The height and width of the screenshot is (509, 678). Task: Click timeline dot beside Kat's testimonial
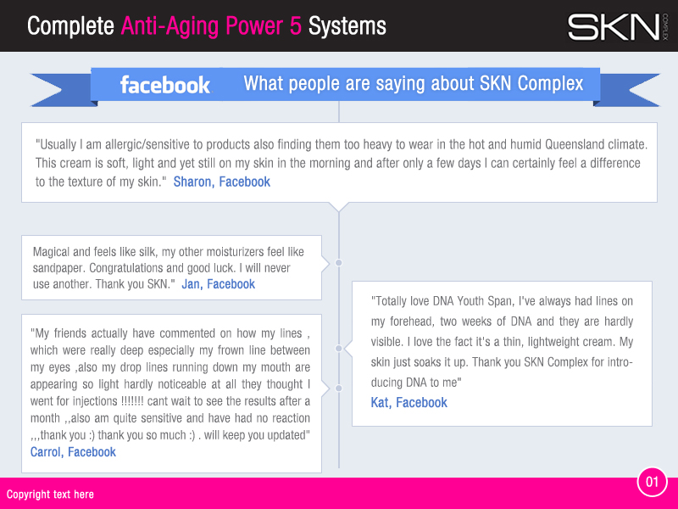click(x=339, y=348)
